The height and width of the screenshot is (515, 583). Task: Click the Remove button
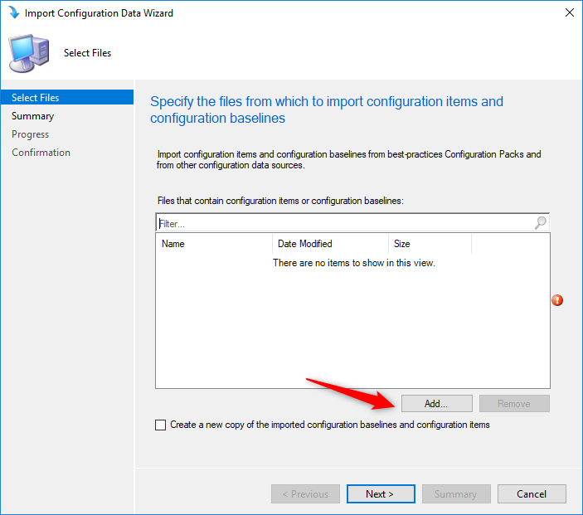[514, 403]
